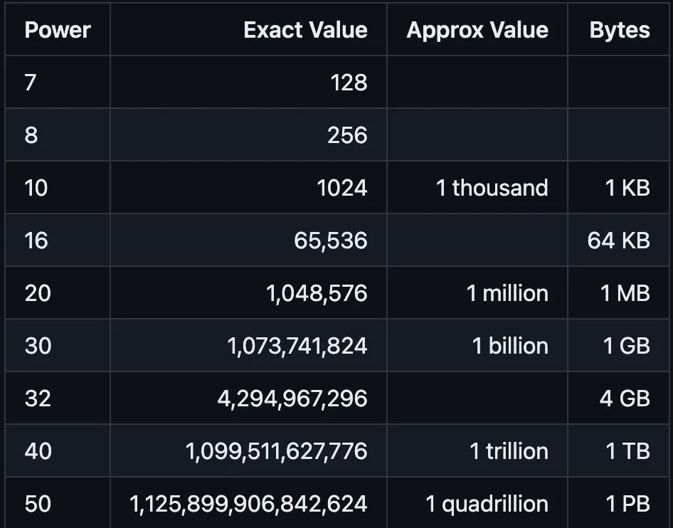Click the 1,125,899,906,842,624 exact value cell

pos(248,504)
